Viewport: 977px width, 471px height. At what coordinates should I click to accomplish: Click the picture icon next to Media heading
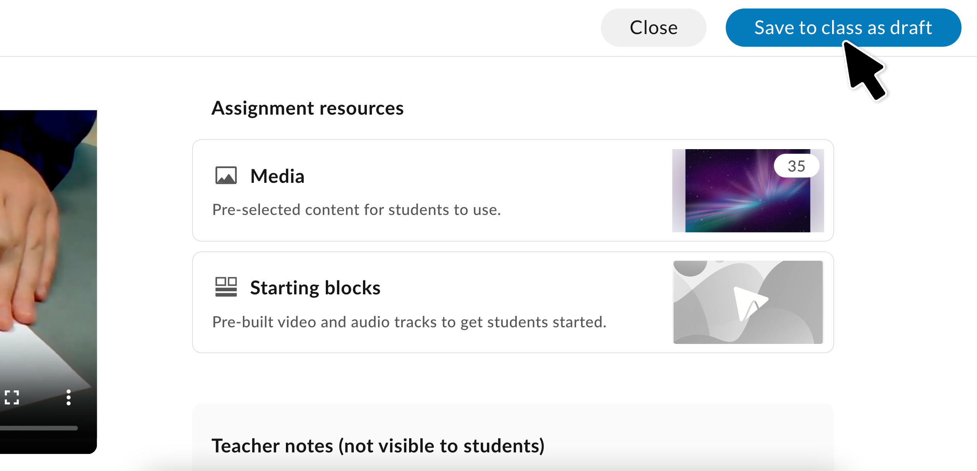point(226,175)
